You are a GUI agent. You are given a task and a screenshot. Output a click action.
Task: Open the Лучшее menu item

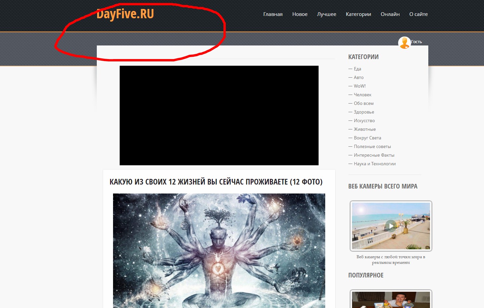327,14
